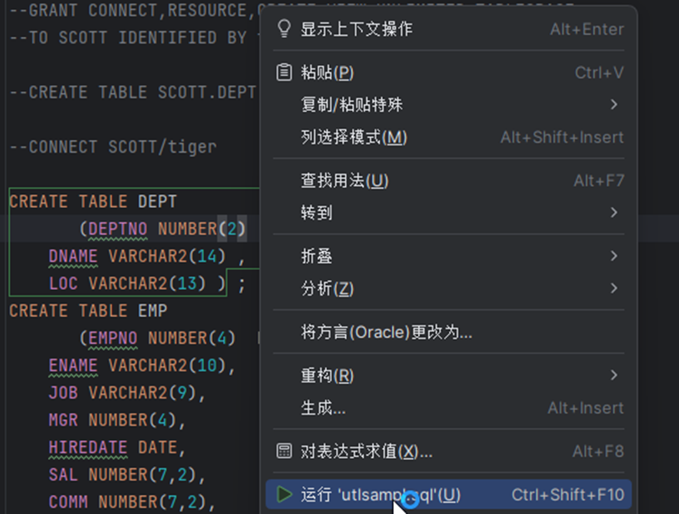Choose 生成... (generate) from context menu
679x514 pixels.
(323, 407)
